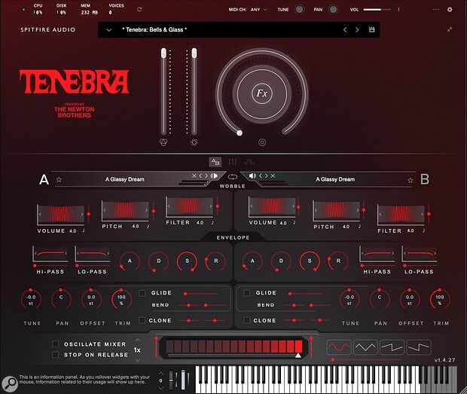Click the layer B HI-PASS filter curve
Screen dimensions: 467x394
[x=377, y=254]
